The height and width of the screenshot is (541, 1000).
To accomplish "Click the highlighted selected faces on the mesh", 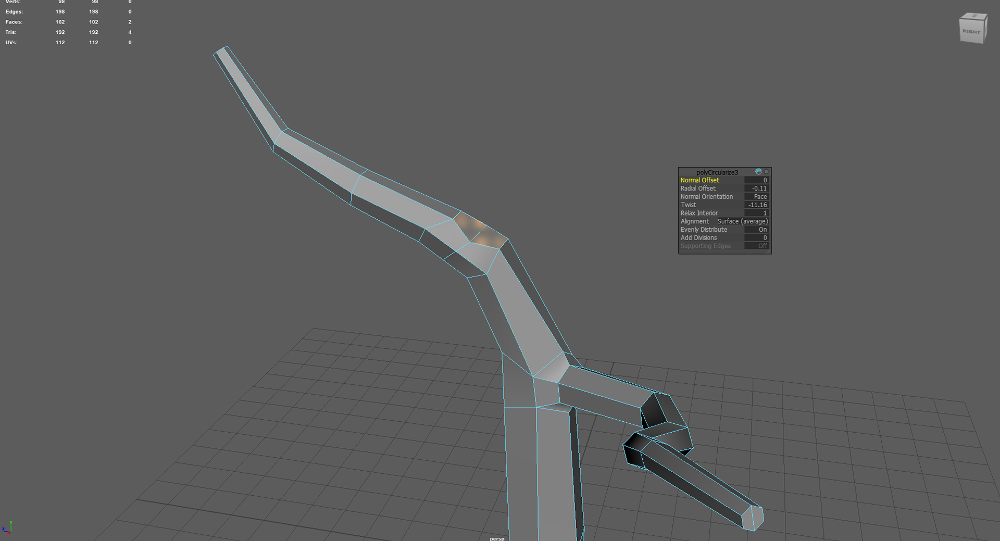I will tap(480, 231).
